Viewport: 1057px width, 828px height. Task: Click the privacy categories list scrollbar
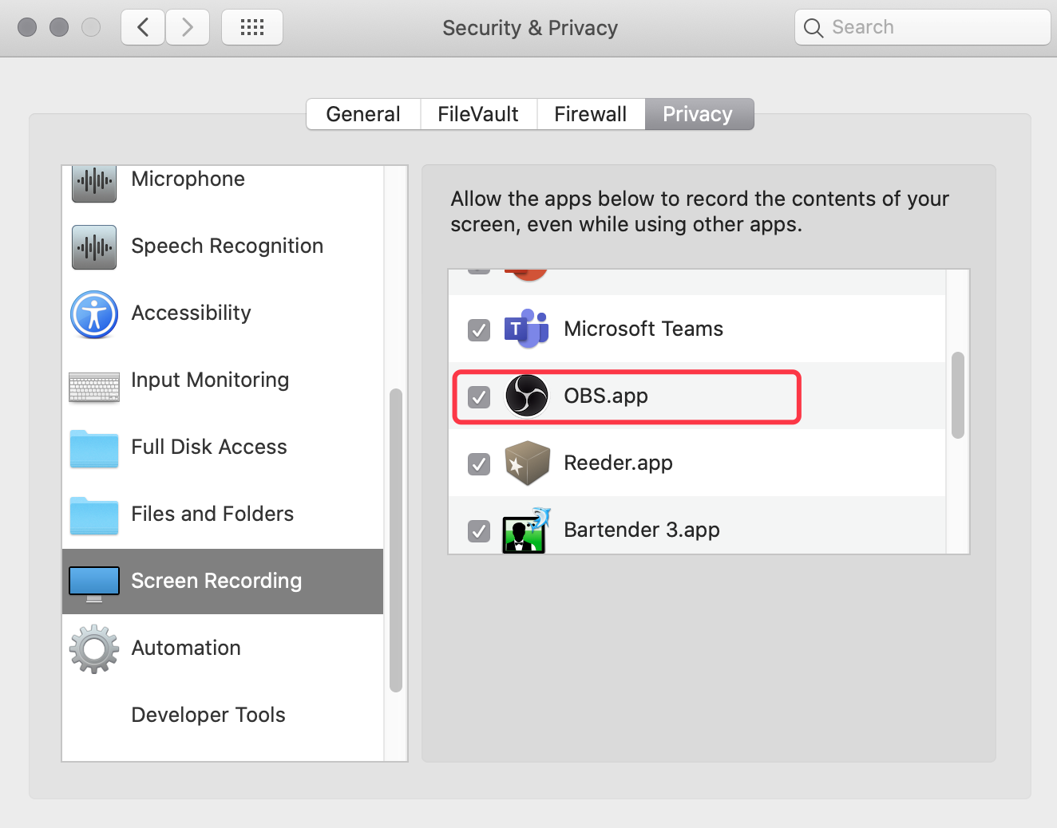(x=396, y=540)
